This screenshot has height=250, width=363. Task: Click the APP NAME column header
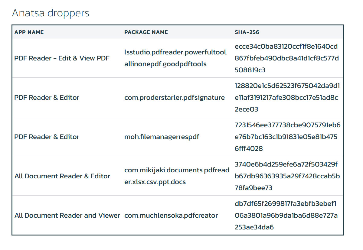click(x=29, y=32)
